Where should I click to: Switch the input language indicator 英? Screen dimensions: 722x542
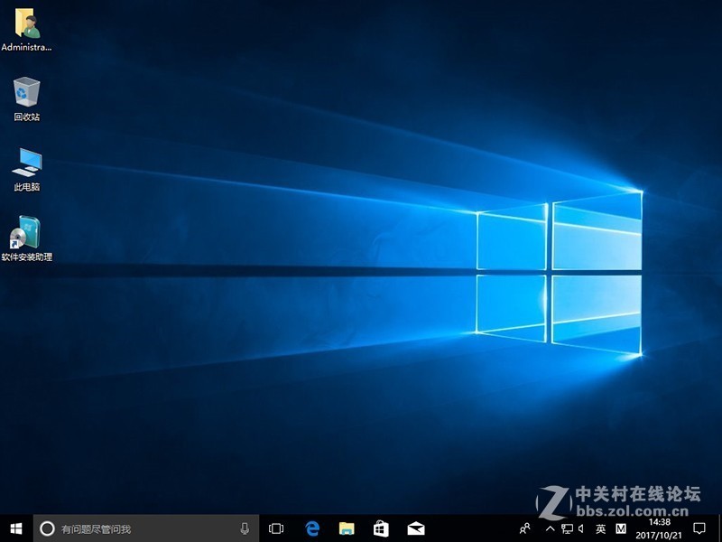point(600,528)
